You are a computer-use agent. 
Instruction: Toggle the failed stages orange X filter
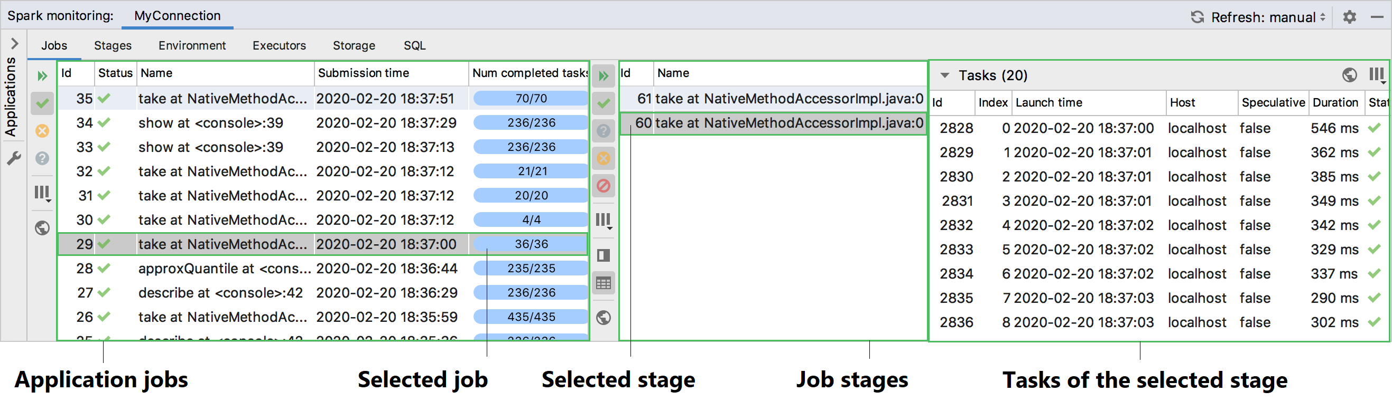pyautogui.click(x=604, y=159)
